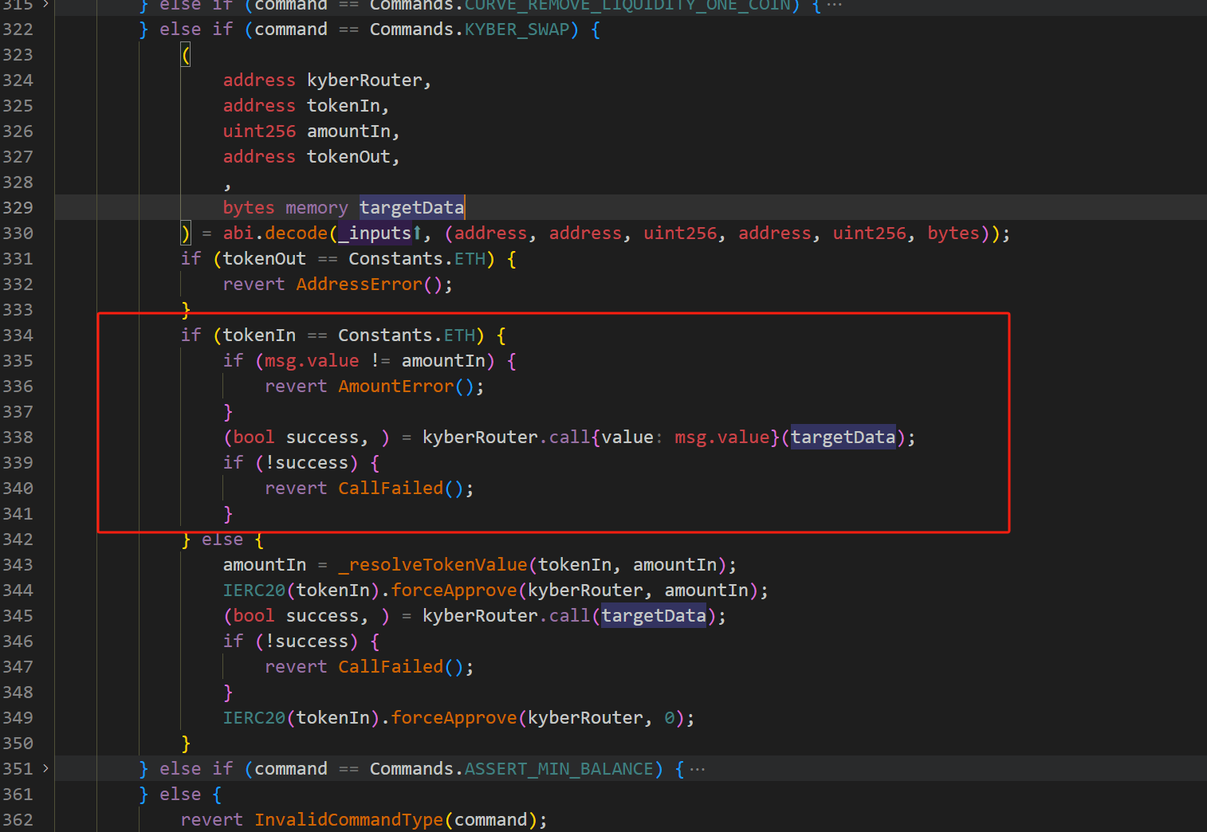Click line number 334 in the gutter
1207x832 pixels.
[x=18, y=336]
